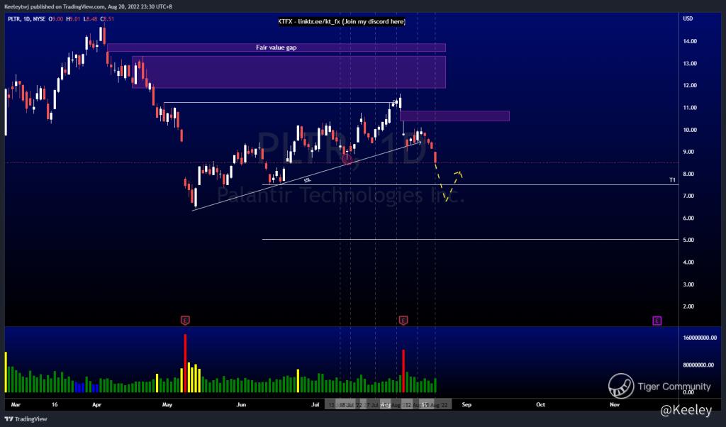
Task: Click the Apr label on the time axis
Action: (x=96, y=405)
